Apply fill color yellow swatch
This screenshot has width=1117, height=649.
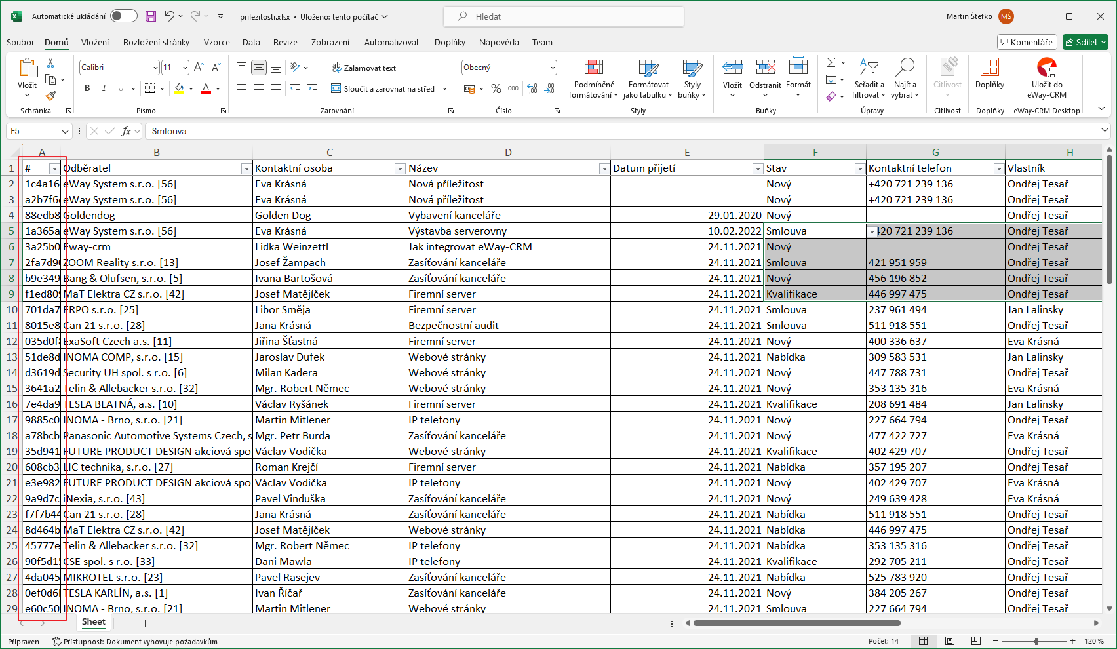[179, 88]
